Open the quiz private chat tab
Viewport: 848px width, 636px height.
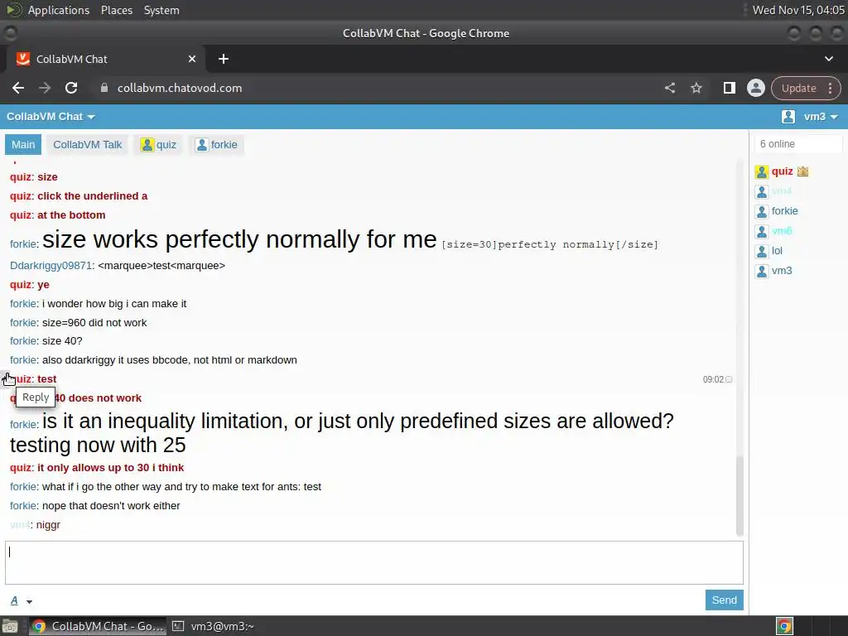(x=158, y=144)
